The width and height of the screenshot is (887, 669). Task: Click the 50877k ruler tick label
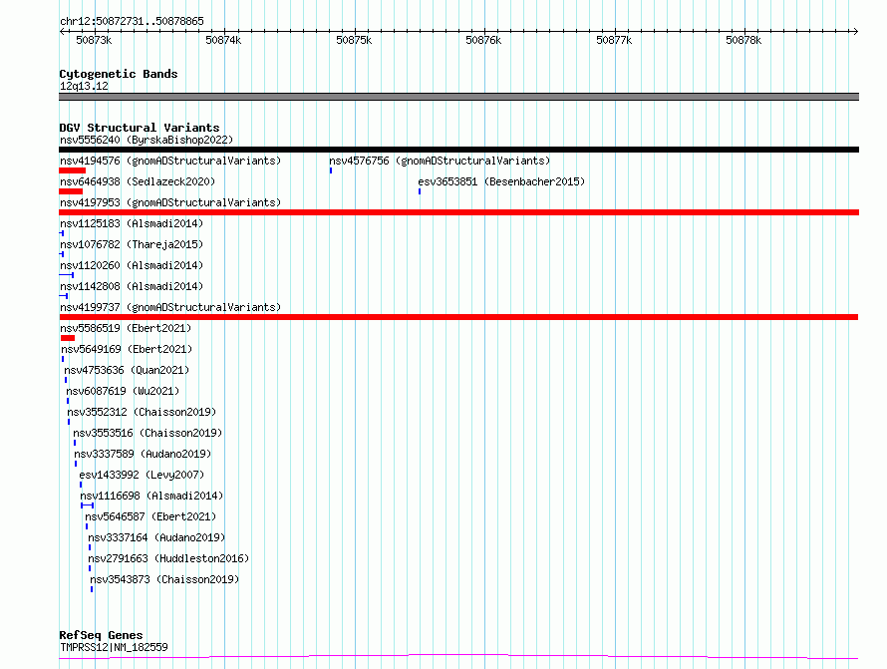click(x=614, y=40)
